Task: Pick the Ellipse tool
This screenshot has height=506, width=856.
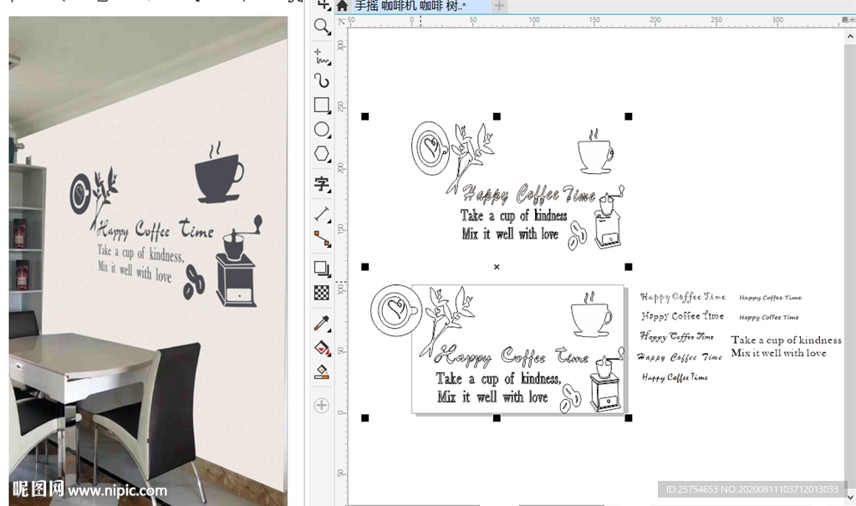Action: (x=322, y=130)
